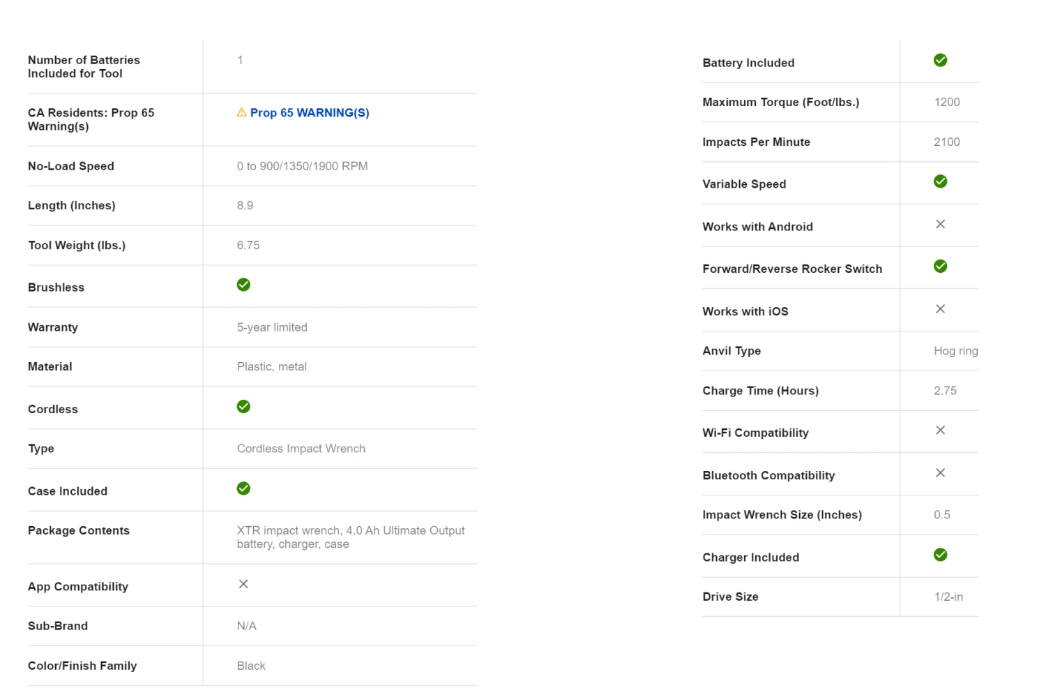Viewport: 1046px width, 695px height.
Task: Click the Prop 65 WARNING(S) link
Action: 309,112
